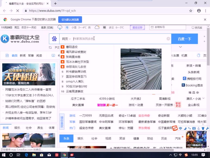Select the 娱乐 tab beside 头条
This screenshot has width=210, height=158.
coord(80,138)
